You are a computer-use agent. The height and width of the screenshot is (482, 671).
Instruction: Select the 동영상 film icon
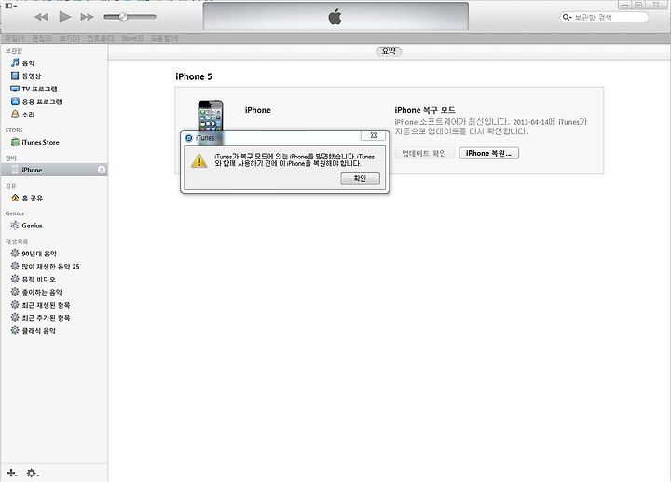pyautogui.click(x=15, y=76)
